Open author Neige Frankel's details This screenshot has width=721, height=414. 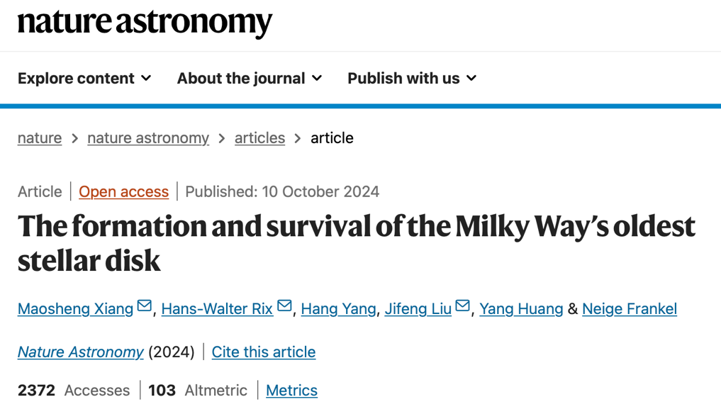tap(630, 308)
